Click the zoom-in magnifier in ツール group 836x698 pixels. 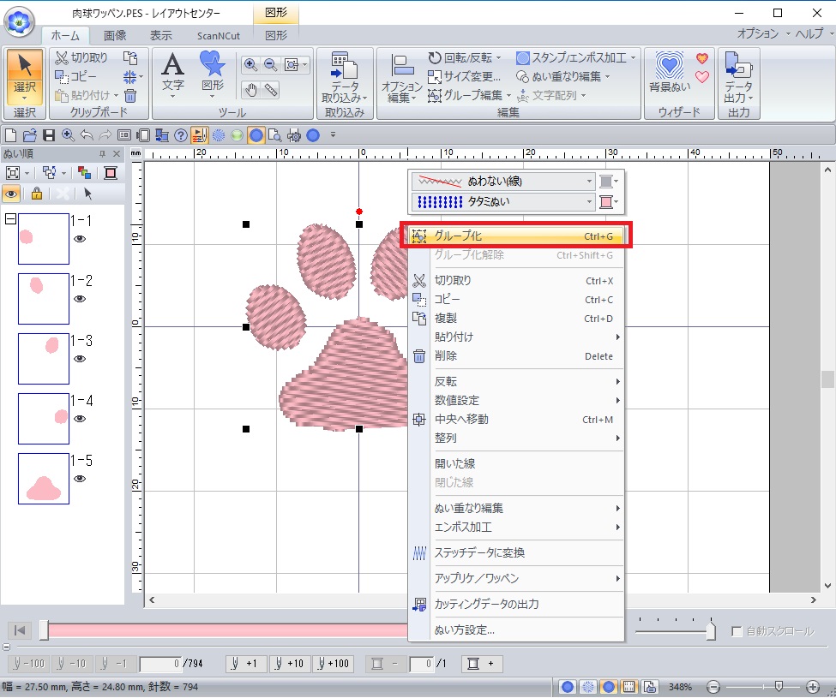[x=250, y=64]
